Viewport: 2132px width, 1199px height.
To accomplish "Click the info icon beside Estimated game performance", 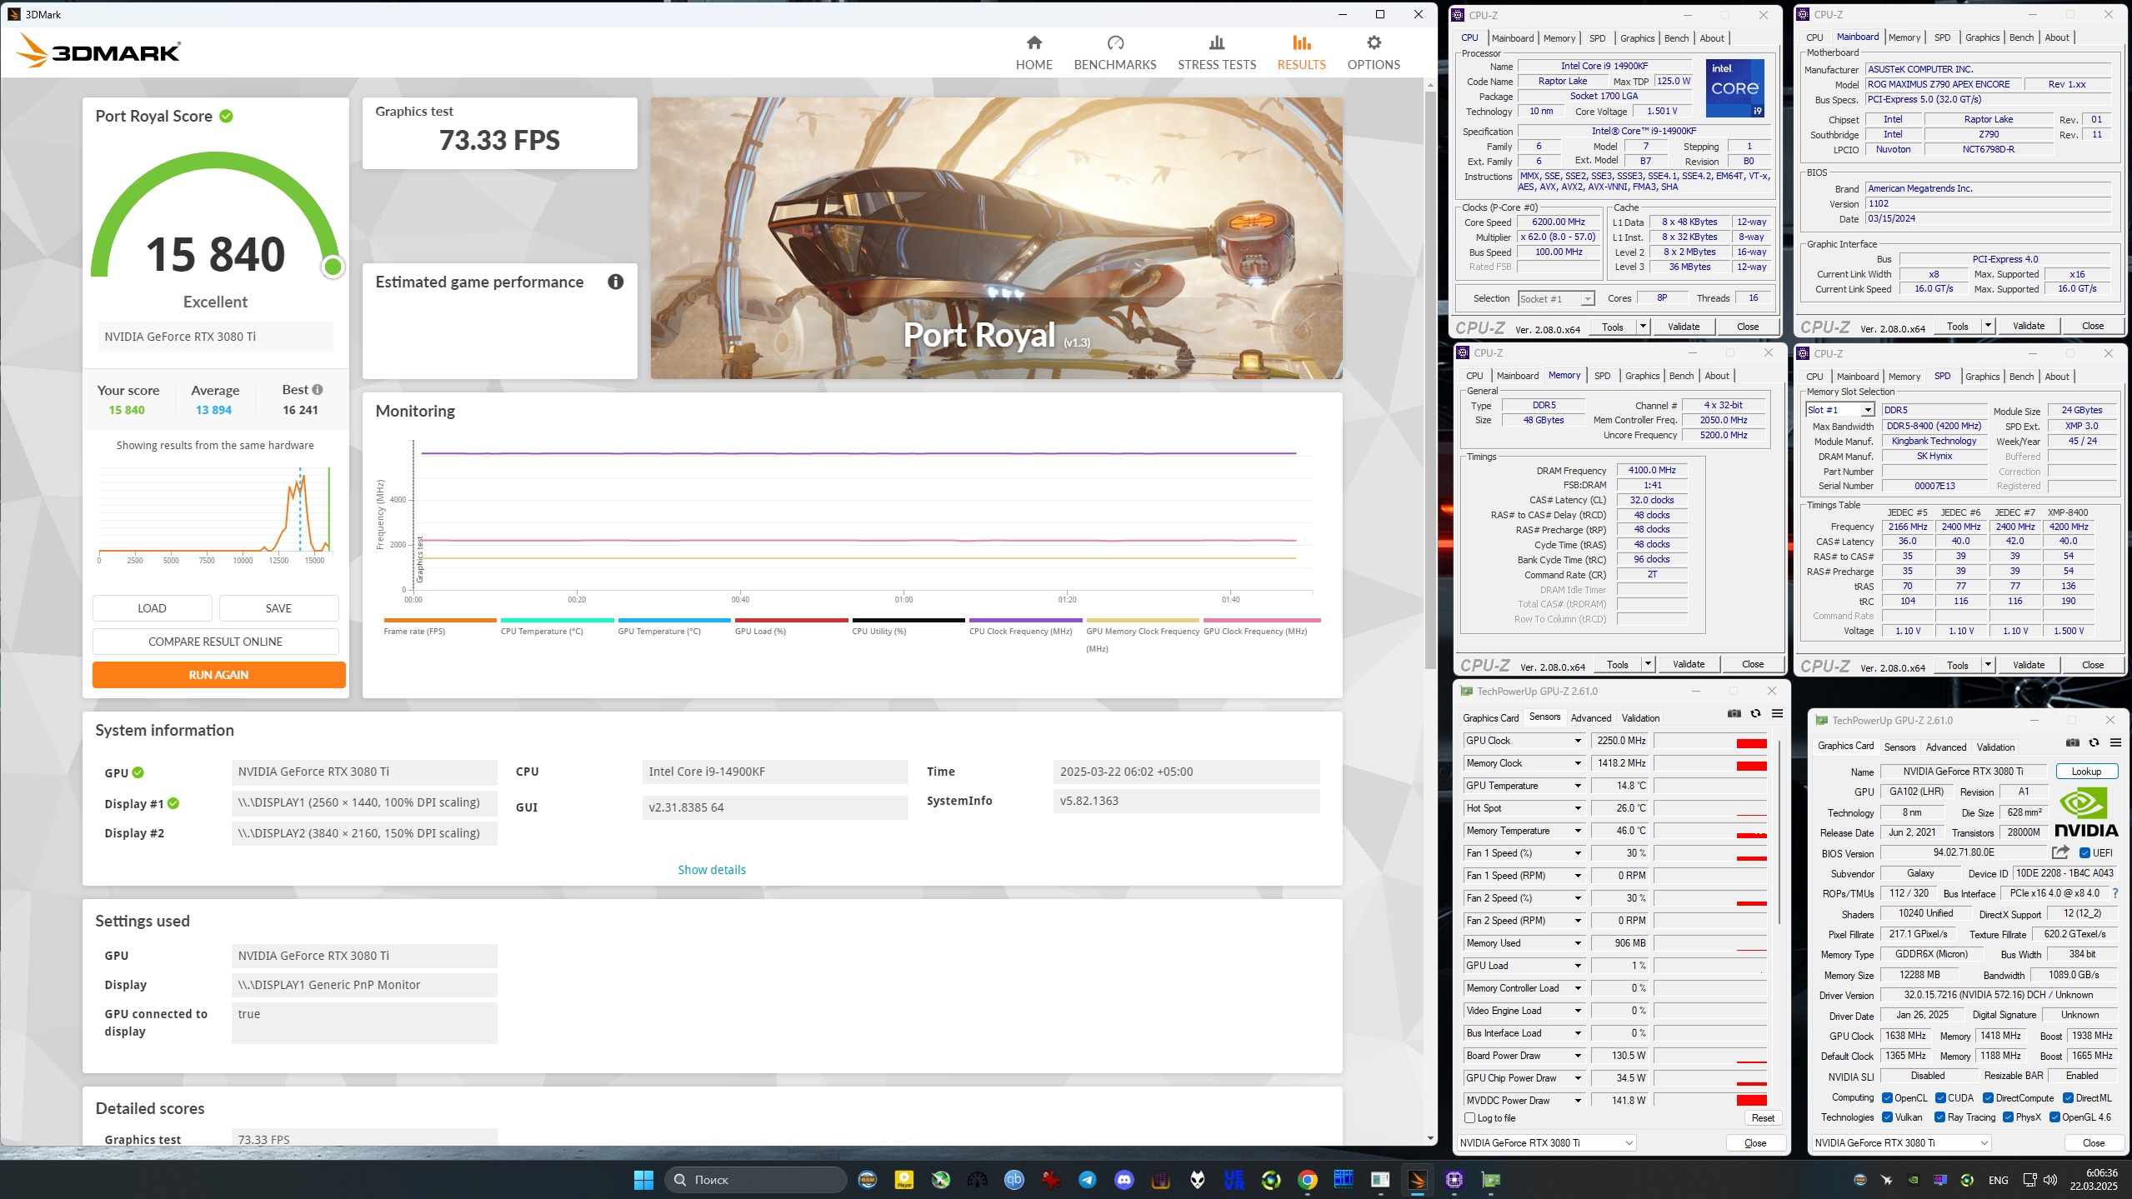I will pos(616,282).
